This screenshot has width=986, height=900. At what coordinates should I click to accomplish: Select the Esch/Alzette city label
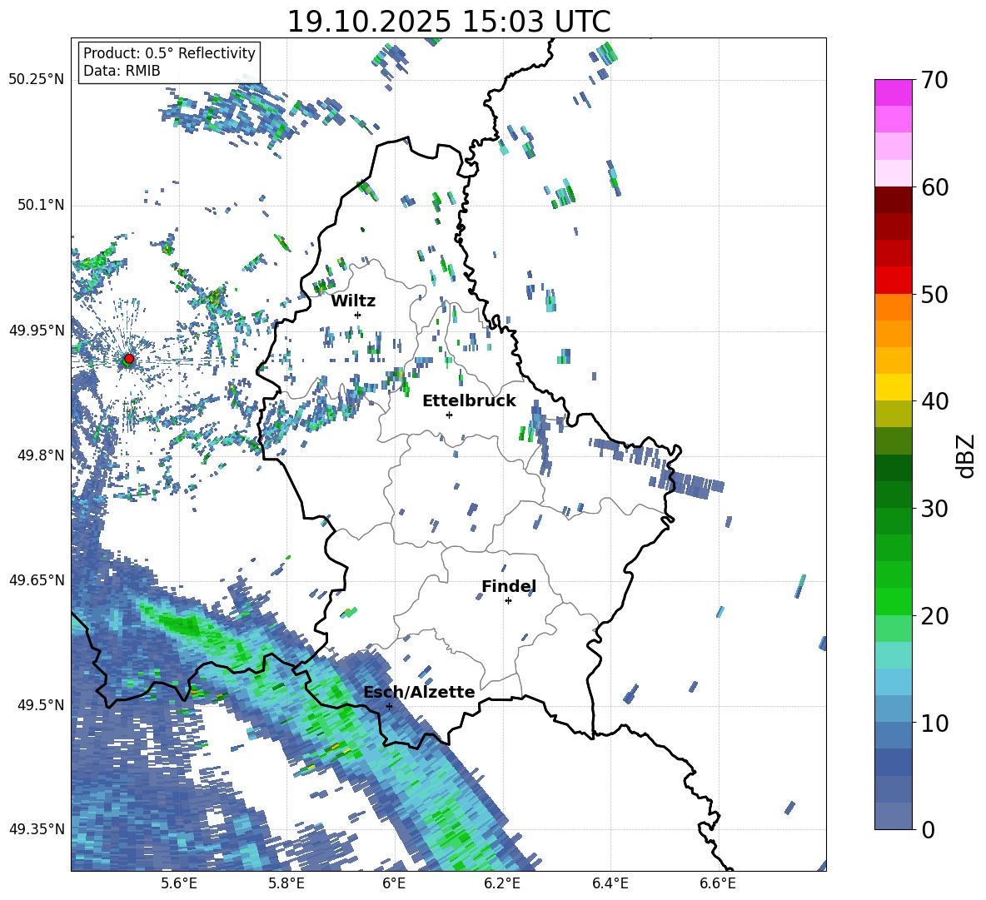click(x=419, y=693)
